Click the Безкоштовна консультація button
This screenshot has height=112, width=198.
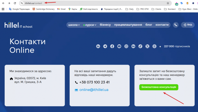(x=159, y=87)
